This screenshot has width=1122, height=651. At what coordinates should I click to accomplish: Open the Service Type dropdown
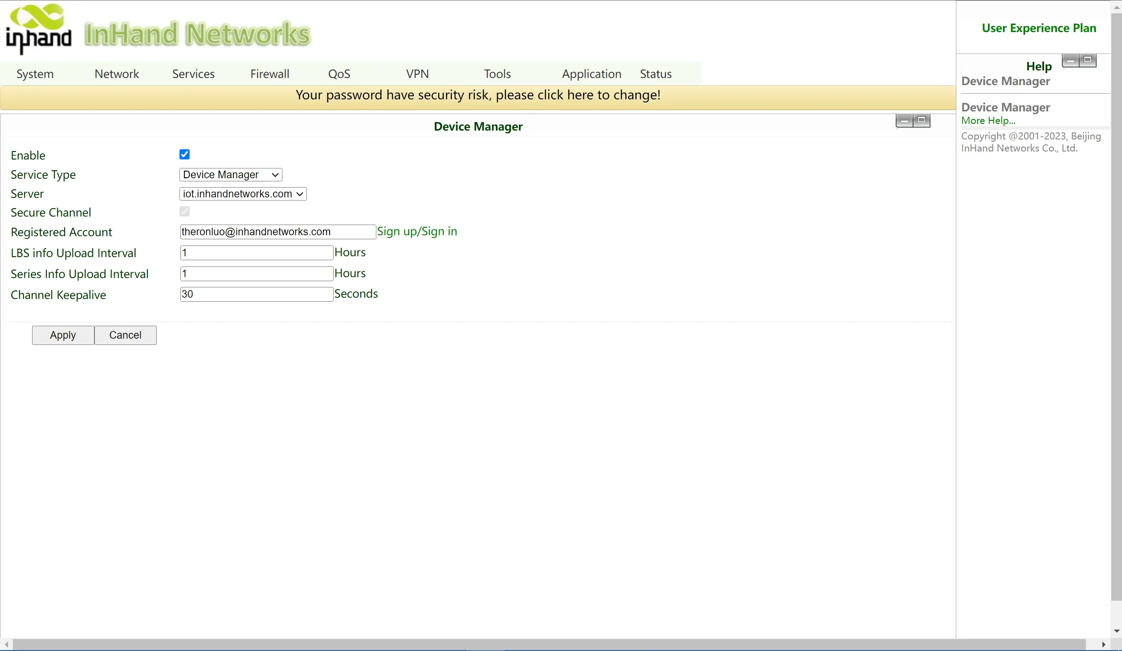tap(231, 175)
